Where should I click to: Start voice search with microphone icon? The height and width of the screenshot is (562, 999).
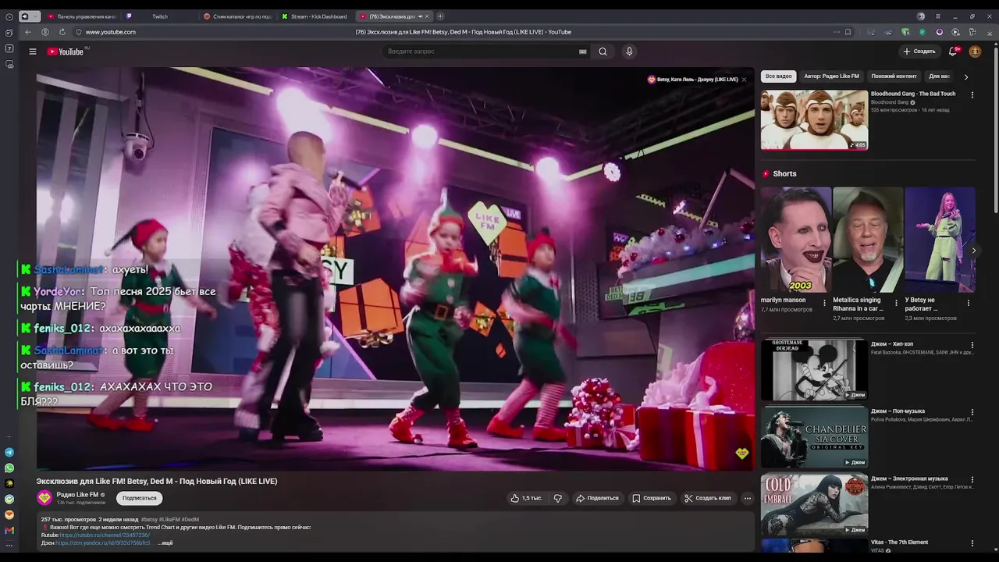coord(629,52)
